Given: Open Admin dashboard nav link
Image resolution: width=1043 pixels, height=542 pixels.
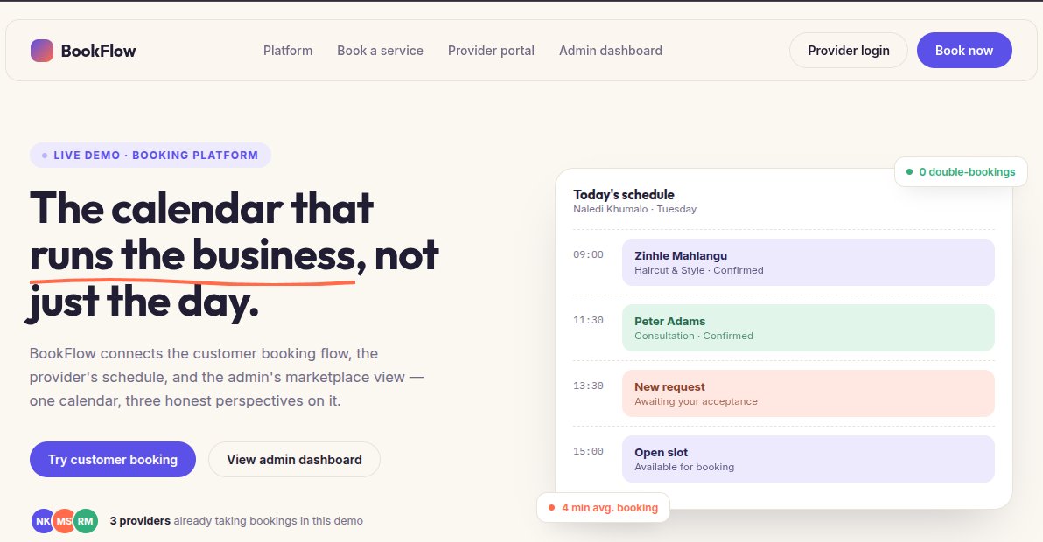Looking at the screenshot, I should coord(611,51).
